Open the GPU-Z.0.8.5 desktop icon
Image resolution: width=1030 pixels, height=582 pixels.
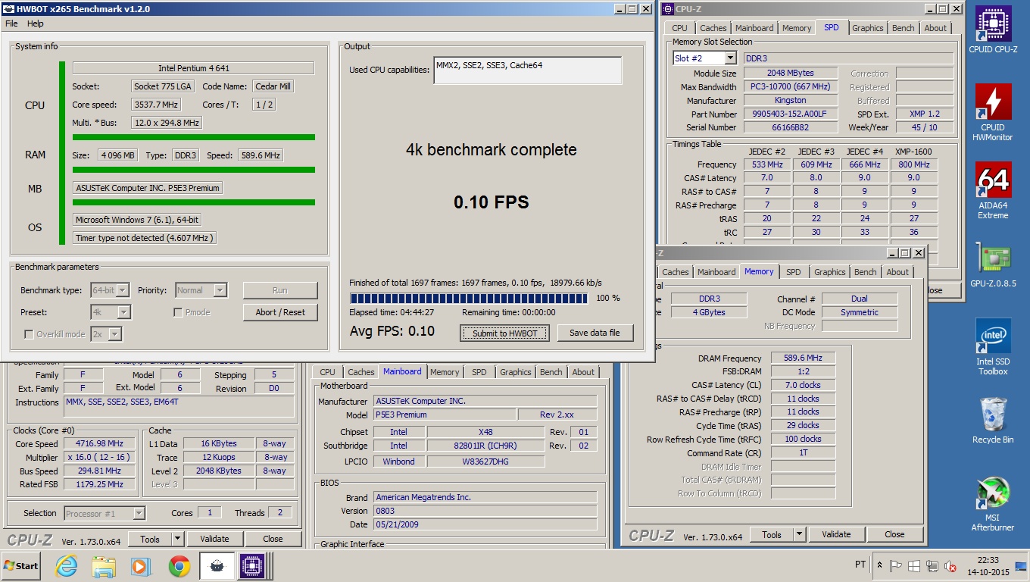[993, 264]
